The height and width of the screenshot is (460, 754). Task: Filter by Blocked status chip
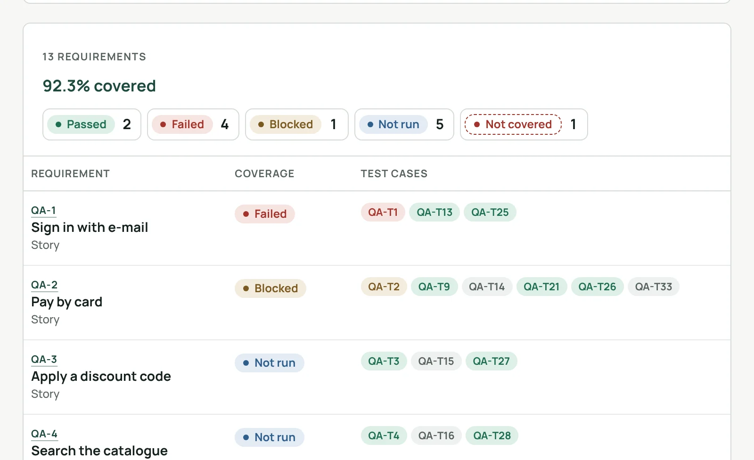(x=297, y=124)
